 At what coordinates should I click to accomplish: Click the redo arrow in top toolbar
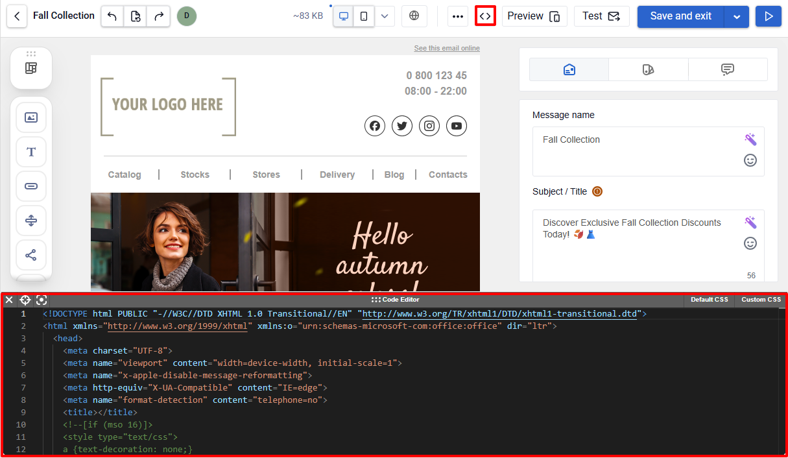(x=158, y=16)
